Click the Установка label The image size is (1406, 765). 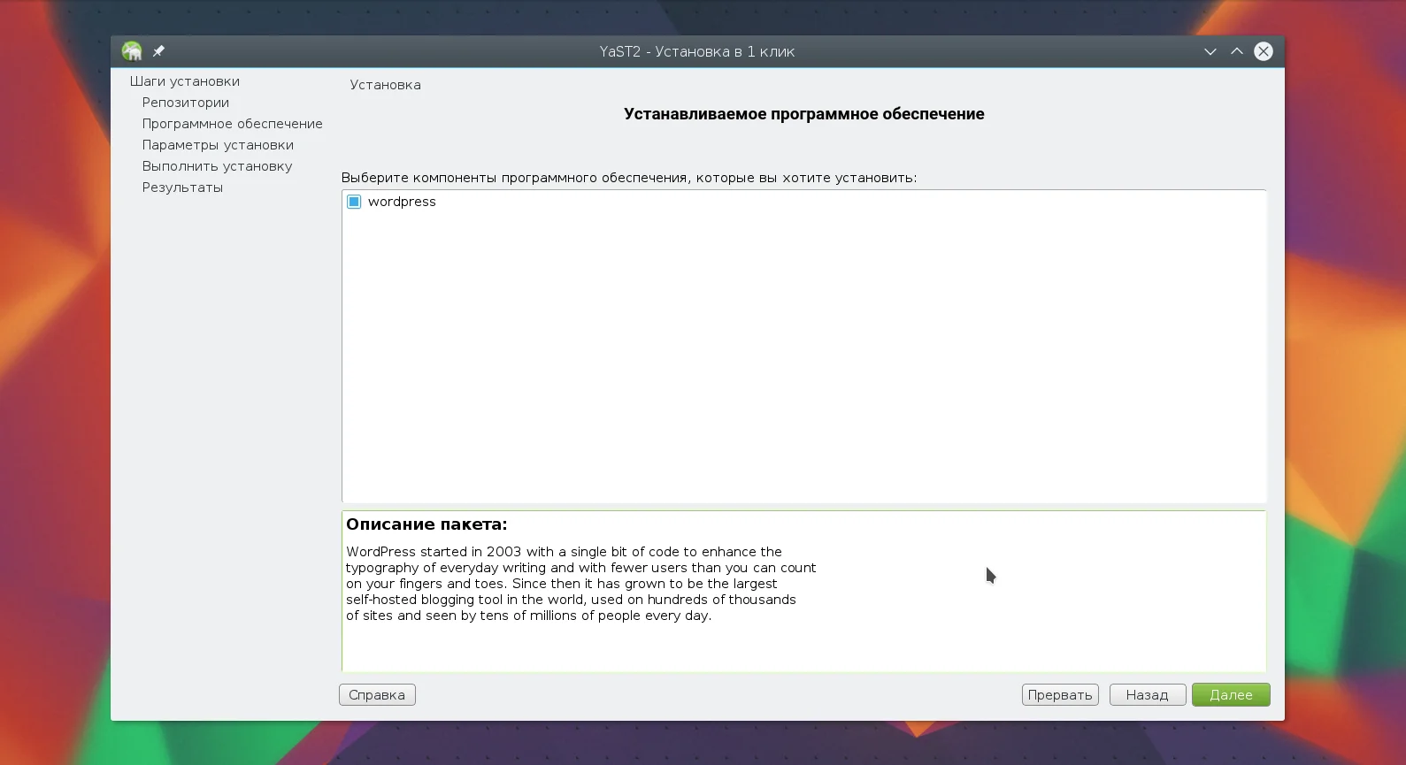click(x=385, y=85)
